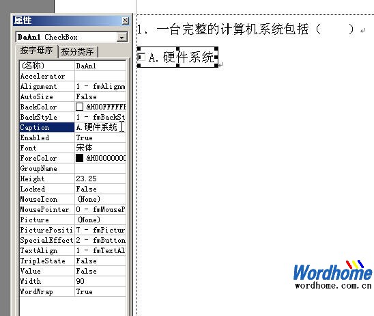This screenshot has width=374, height=316.
Task: Open the DaAn1 CheckBox object dropdown
Action: (122, 38)
